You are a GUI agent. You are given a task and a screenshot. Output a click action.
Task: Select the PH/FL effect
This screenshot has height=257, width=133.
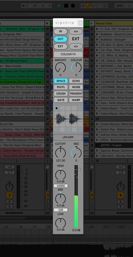(61, 87)
